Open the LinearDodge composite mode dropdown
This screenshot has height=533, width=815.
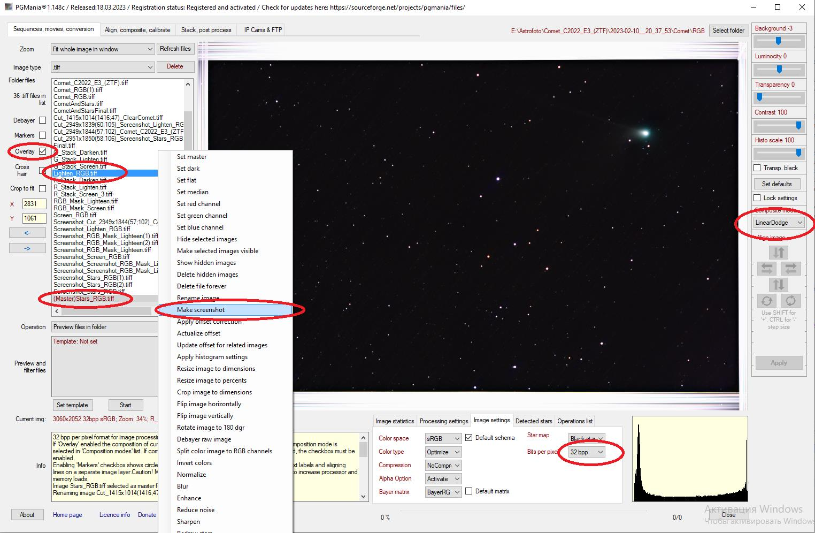779,223
